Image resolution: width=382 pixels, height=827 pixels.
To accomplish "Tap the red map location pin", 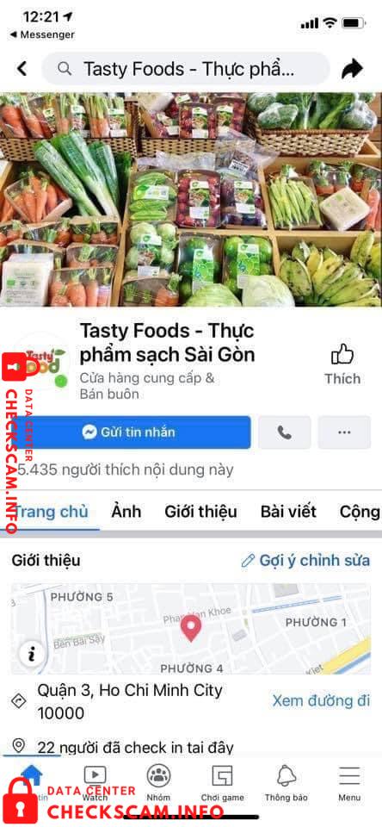I will coord(191,628).
